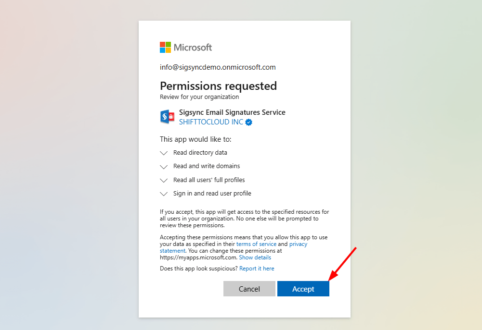Viewport: 482px width, 330px height.
Task: Click the Permissions requested heading
Action: coord(218,86)
